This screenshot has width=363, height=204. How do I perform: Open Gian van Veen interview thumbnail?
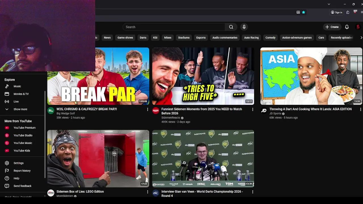coord(203,158)
